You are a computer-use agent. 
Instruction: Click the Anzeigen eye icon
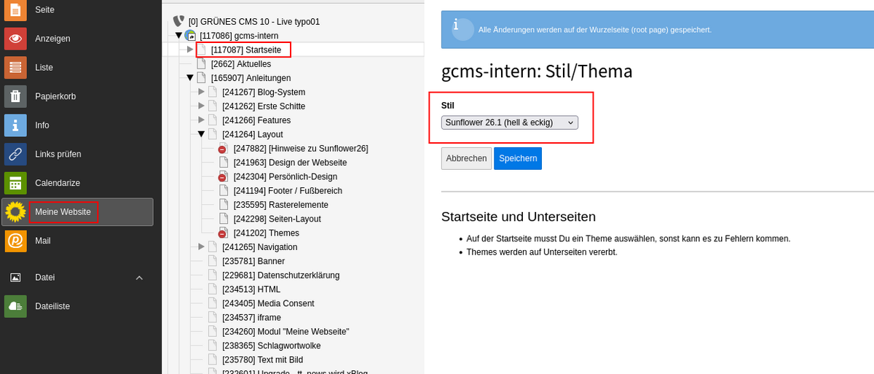pos(15,39)
